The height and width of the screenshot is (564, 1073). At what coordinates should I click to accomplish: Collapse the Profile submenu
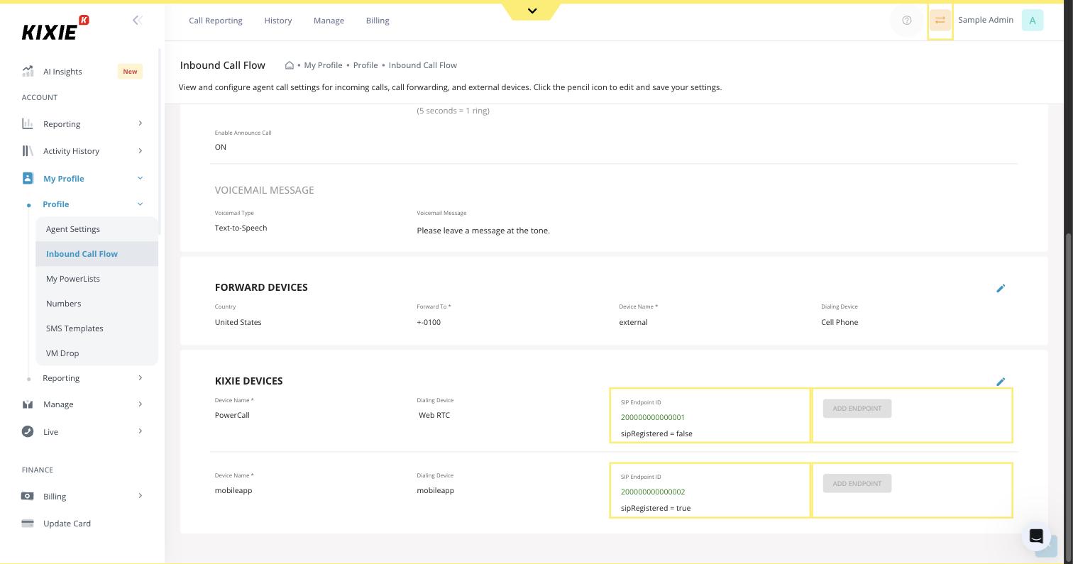click(140, 204)
